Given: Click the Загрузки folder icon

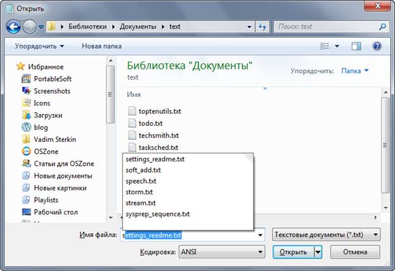Looking at the screenshot, I should pos(26,115).
